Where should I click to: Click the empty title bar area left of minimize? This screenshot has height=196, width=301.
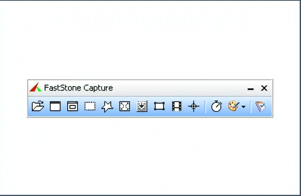(180, 88)
